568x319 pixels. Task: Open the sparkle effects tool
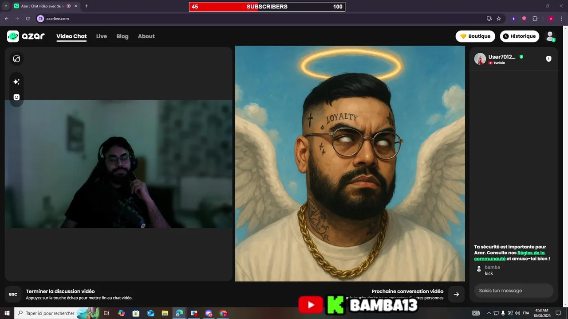[x=16, y=82]
